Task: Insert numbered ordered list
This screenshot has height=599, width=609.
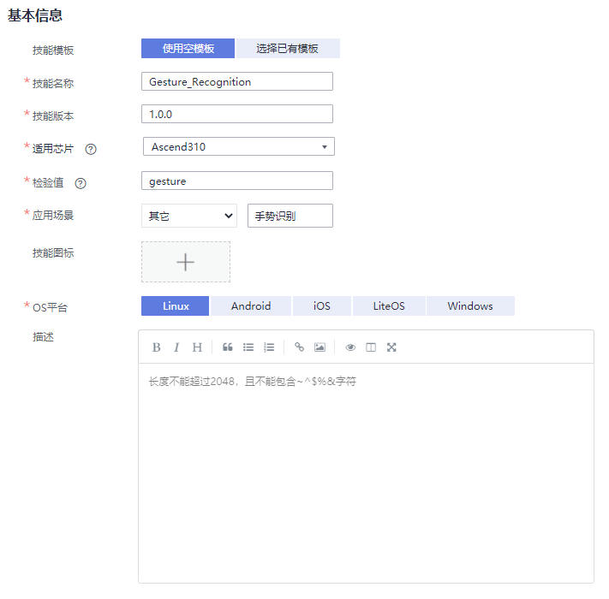Action: 269,347
